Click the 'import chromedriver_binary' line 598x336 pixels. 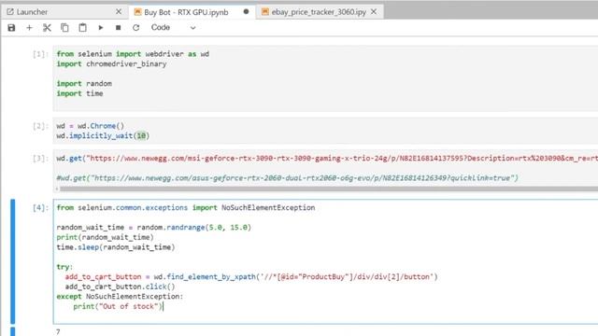(x=111, y=64)
